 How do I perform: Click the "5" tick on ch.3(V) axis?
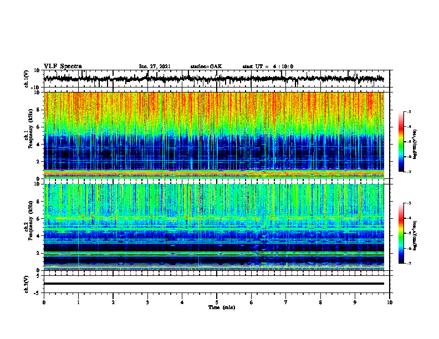point(39,276)
